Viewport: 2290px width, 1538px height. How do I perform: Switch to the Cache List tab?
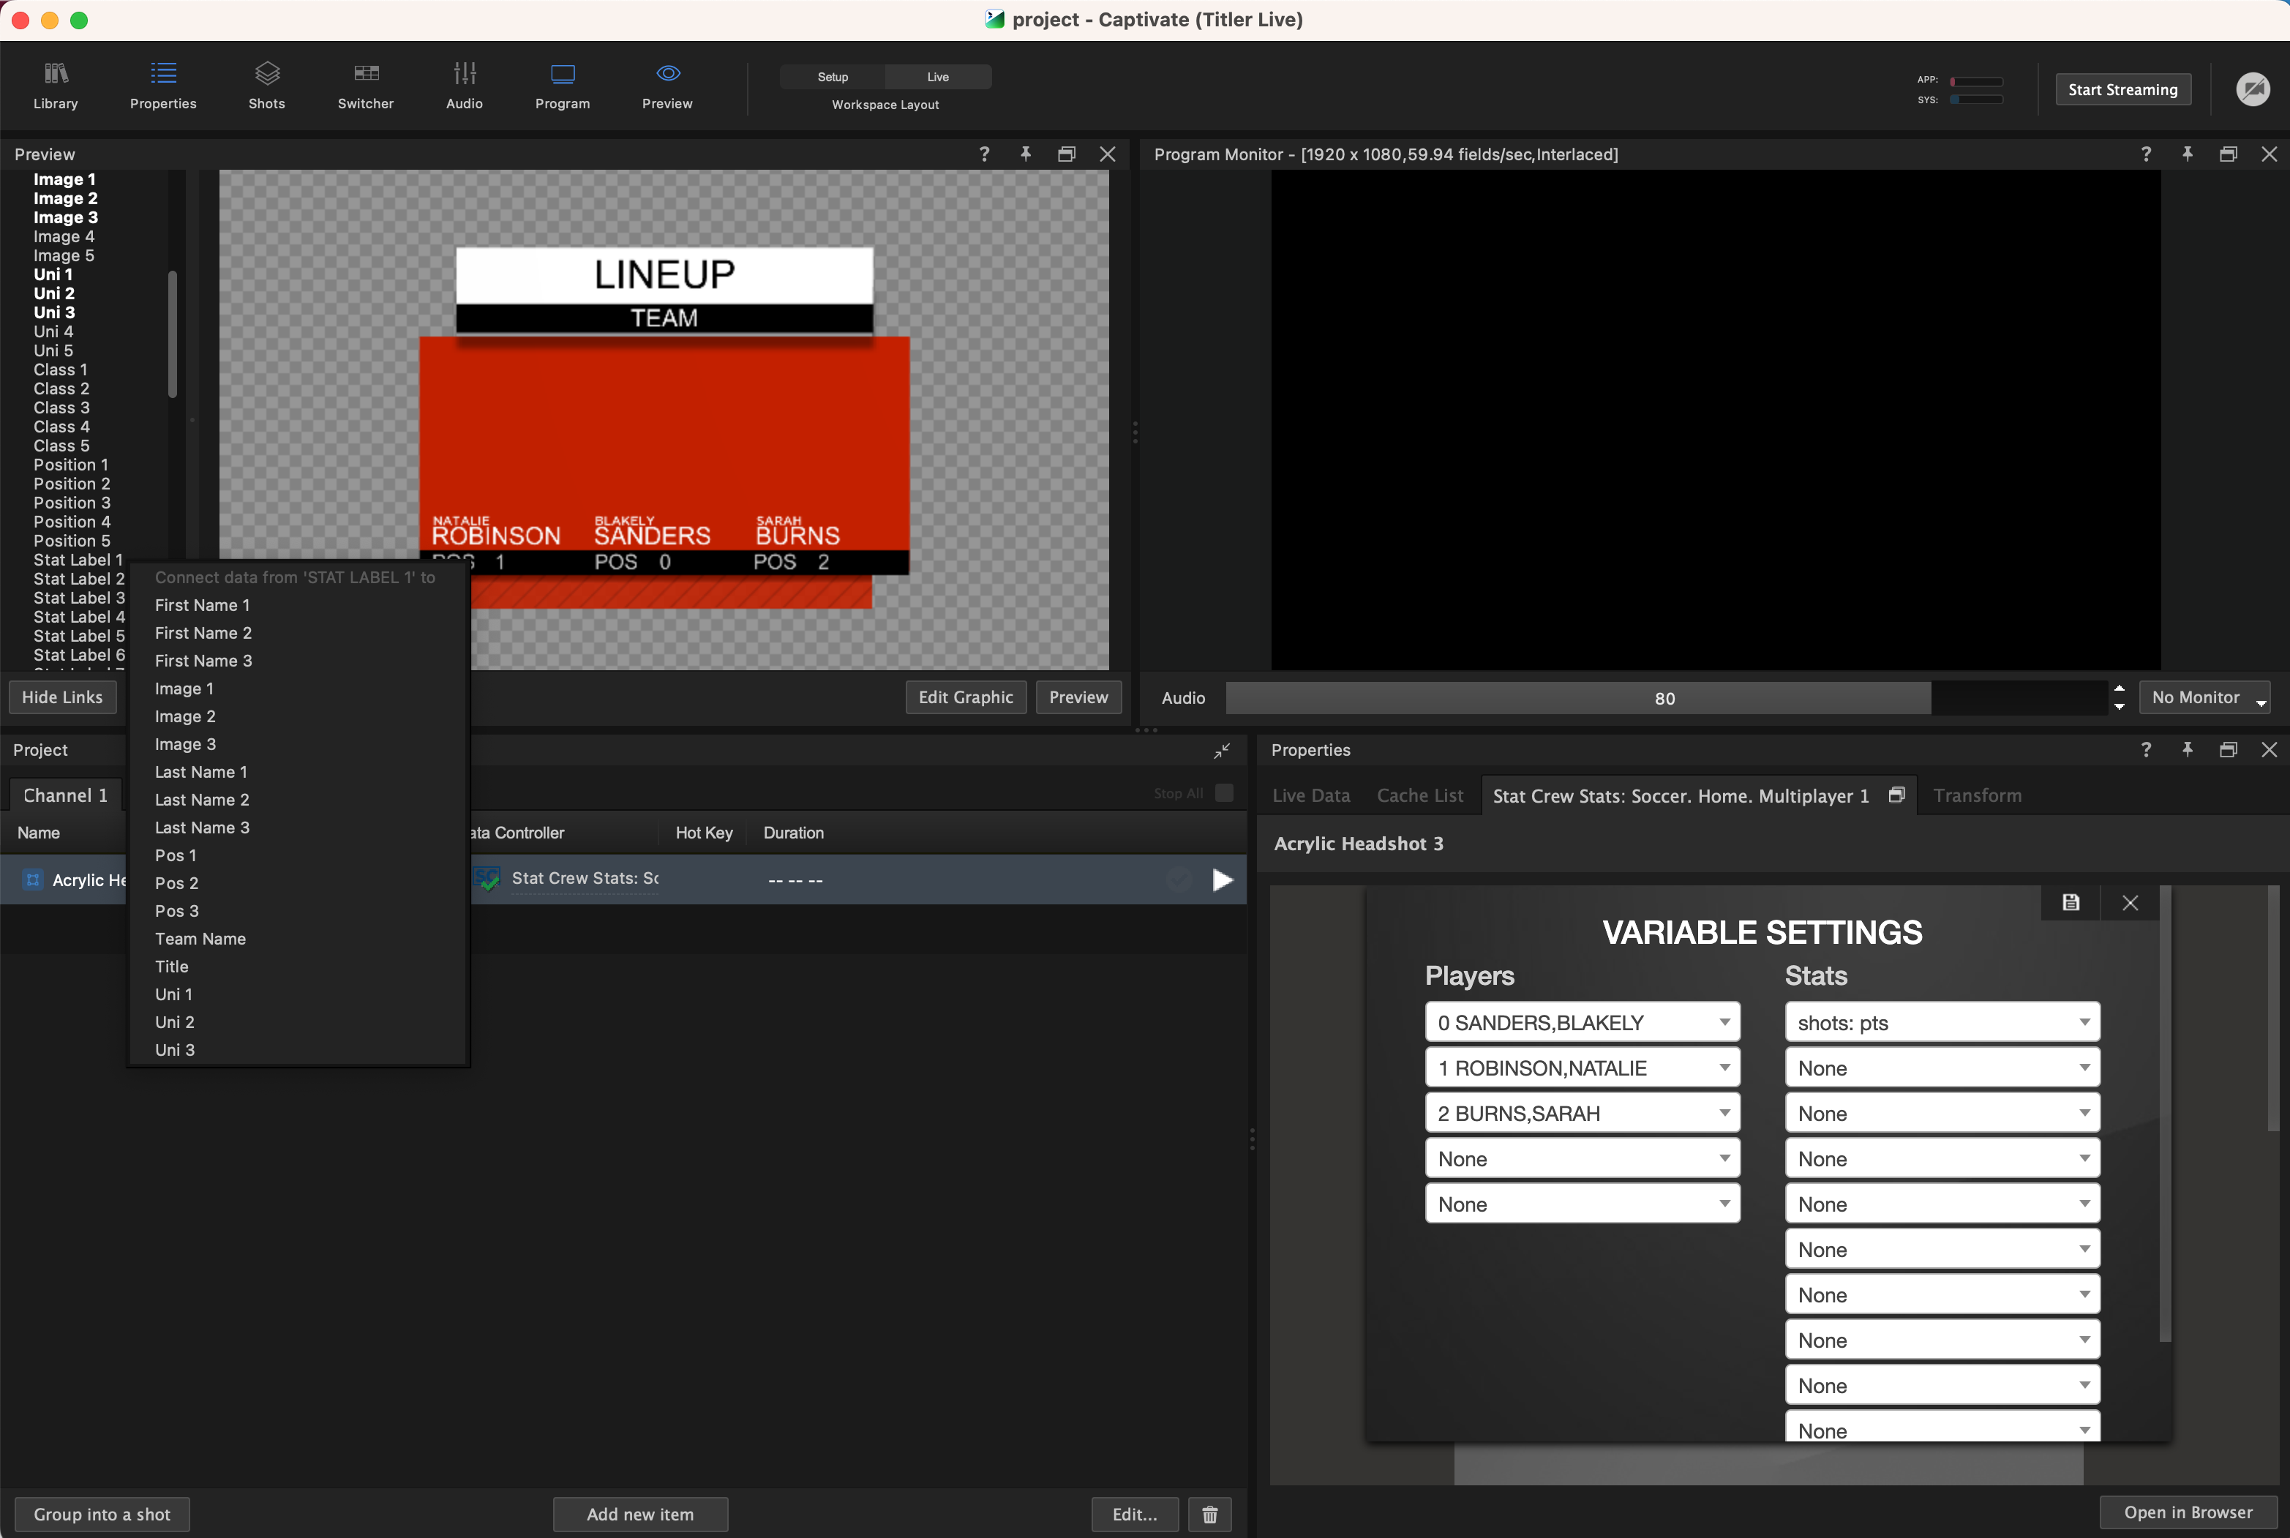(1419, 795)
